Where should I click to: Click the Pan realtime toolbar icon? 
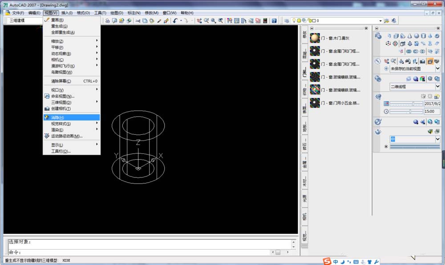click(x=199, y=21)
